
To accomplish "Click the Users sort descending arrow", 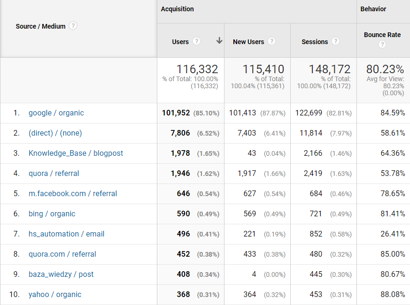I will click(x=219, y=41).
